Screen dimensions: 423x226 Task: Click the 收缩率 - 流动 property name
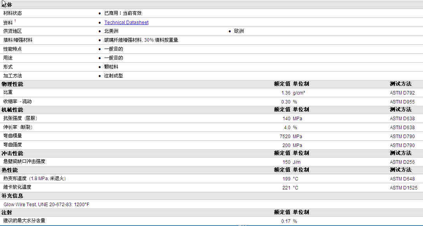click(17, 102)
